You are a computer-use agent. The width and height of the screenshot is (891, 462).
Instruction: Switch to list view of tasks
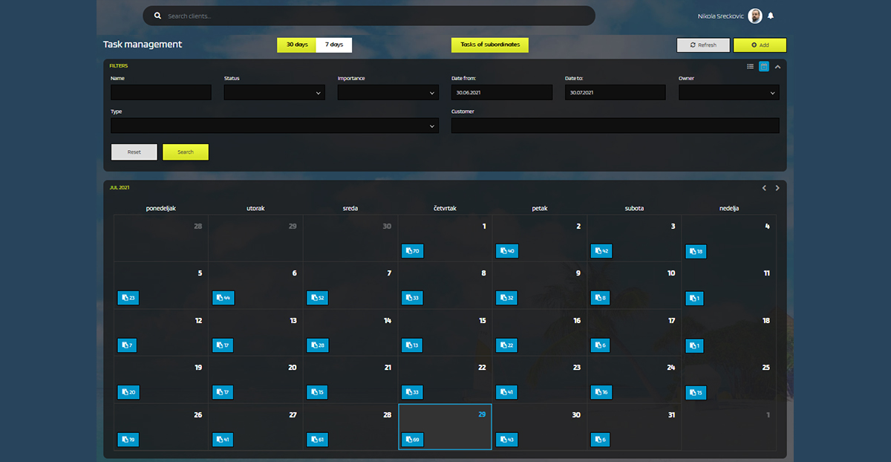[750, 66]
